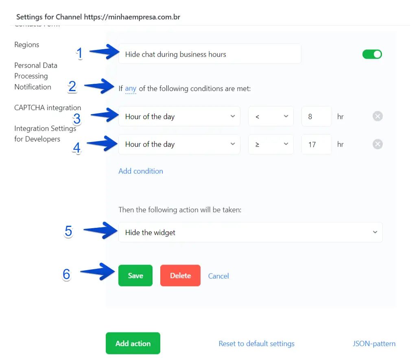Open the '<' comparison operator dropdown
Screen dimensions: 419x358
click(x=271, y=117)
